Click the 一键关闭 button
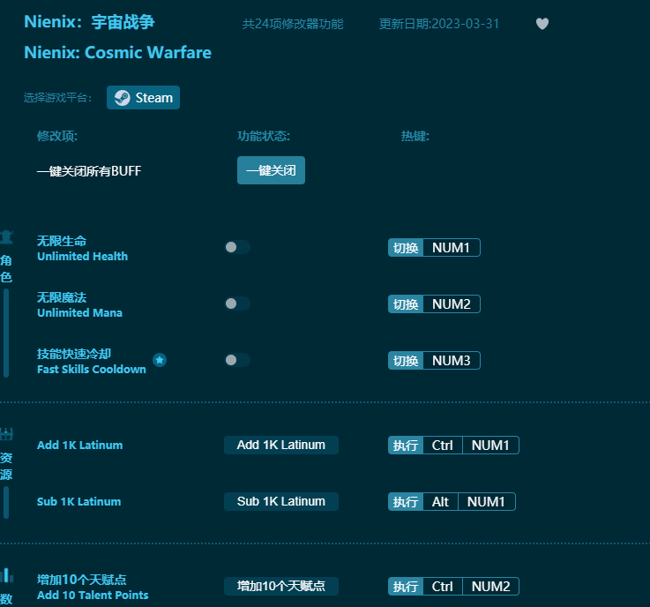This screenshot has height=607, width=650. 271,170
